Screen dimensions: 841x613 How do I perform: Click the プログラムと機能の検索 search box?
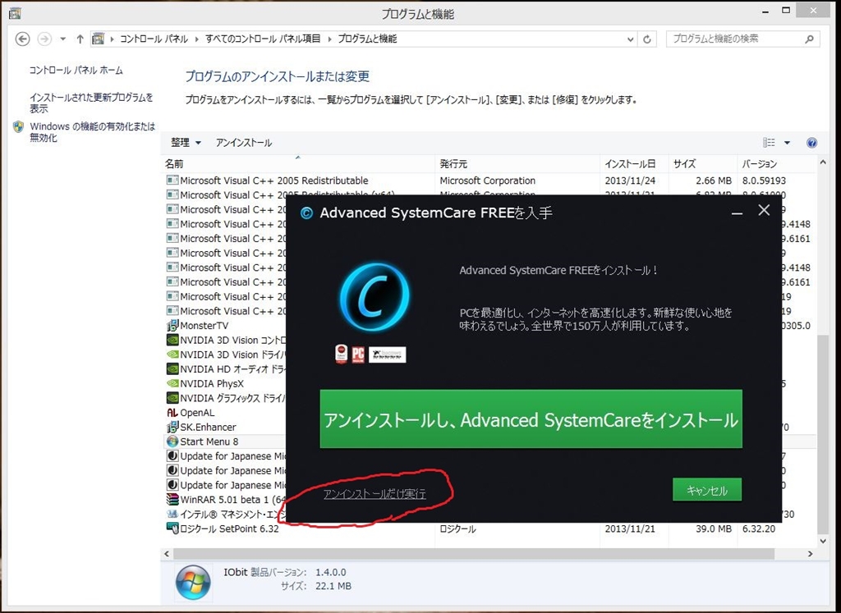[x=742, y=39]
